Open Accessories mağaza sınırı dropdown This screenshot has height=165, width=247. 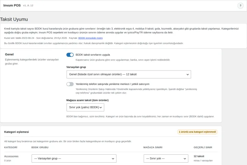166,158
